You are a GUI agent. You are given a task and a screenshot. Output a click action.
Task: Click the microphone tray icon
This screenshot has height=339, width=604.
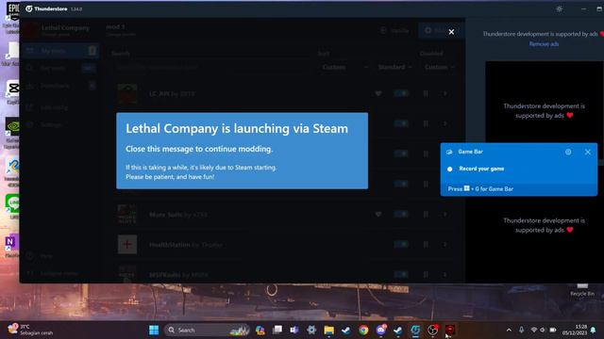coord(521,330)
